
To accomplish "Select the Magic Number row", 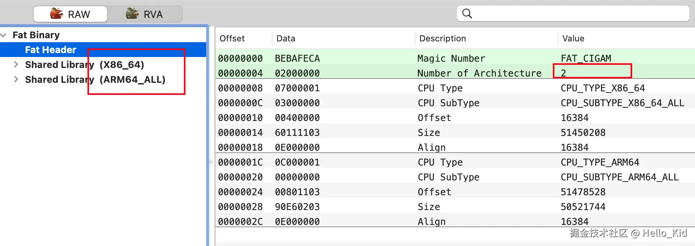I will point(451,58).
